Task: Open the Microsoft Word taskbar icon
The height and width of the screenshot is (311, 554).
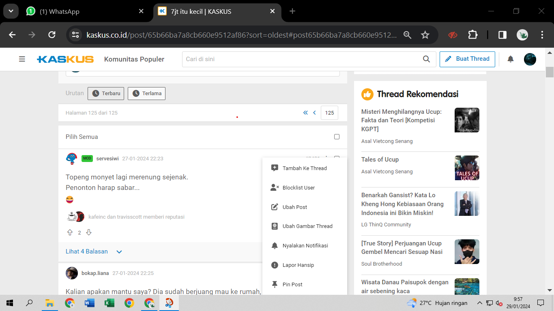Action: coord(89,303)
